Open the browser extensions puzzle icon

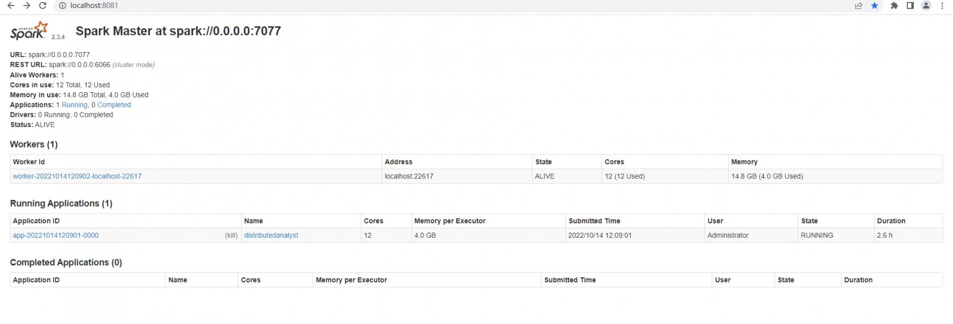click(x=894, y=6)
